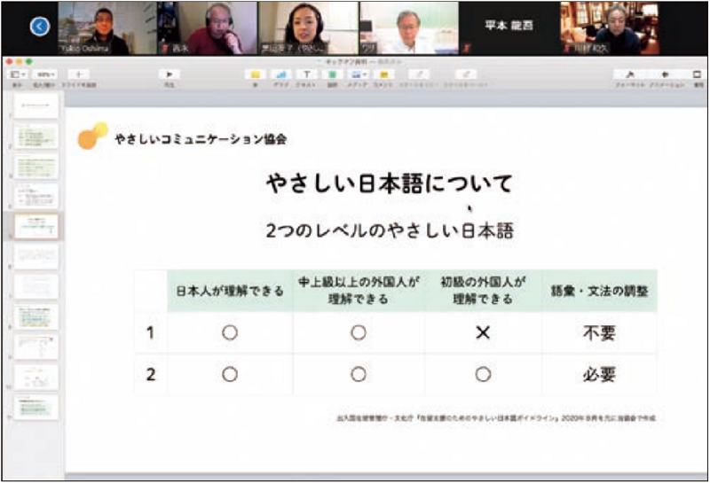Click 西永's video tile

(x=208, y=28)
